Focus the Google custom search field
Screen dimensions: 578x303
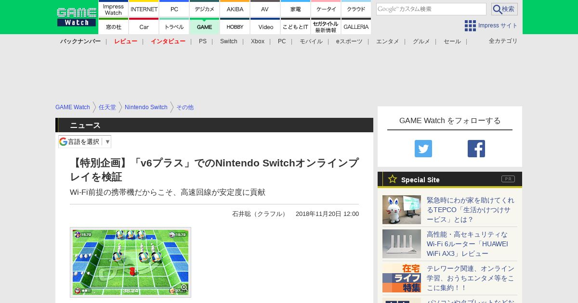tap(431, 9)
